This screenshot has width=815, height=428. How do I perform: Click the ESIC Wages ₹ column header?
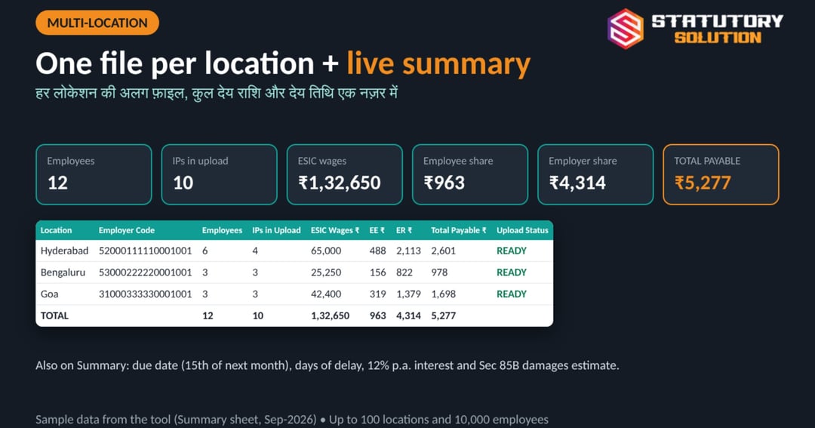[x=335, y=230]
